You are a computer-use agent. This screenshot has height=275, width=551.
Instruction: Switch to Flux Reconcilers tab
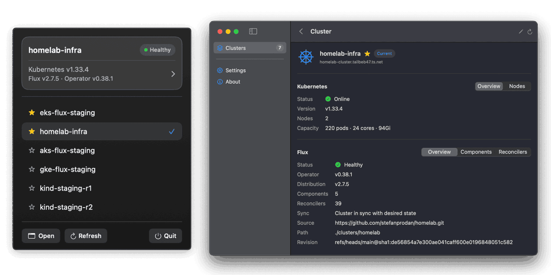(513, 152)
